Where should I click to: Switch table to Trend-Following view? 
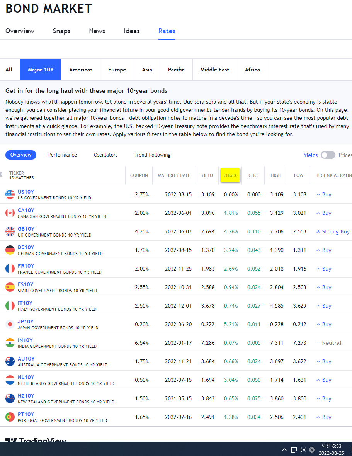pyautogui.click(x=152, y=155)
